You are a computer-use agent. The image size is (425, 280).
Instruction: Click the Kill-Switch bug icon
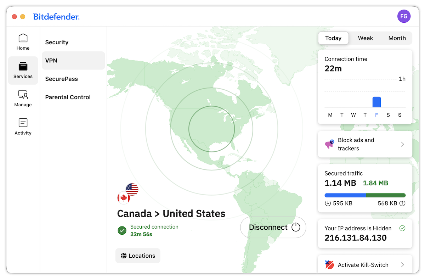[329, 265]
